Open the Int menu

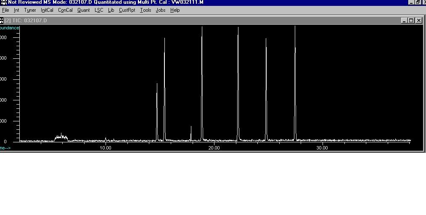click(16, 10)
